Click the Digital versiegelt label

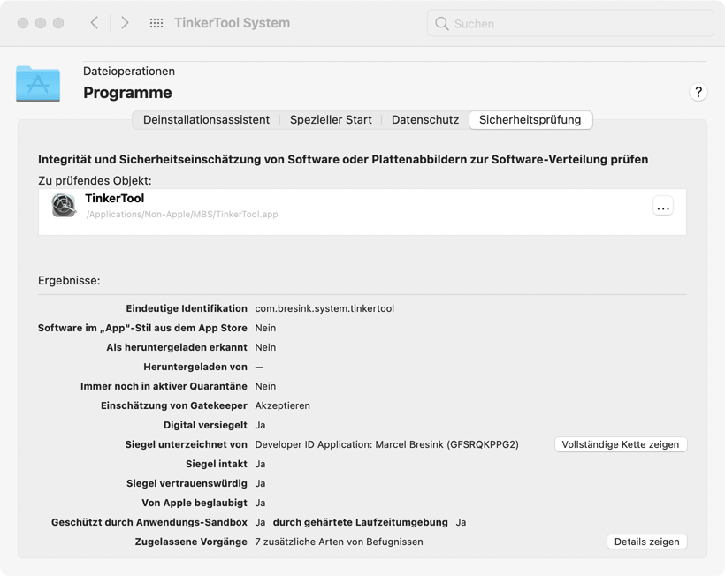pos(205,425)
